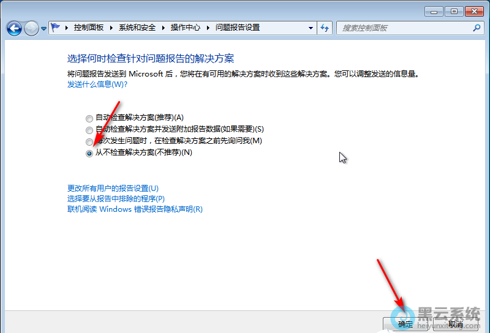This screenshot has width=490, height=333.
Task: Click the Back navigation arrow button
Action: coord(14,28)
